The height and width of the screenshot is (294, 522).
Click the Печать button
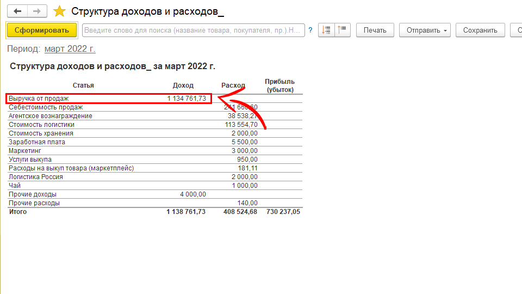pyautogui.click(x=375, y=30)
